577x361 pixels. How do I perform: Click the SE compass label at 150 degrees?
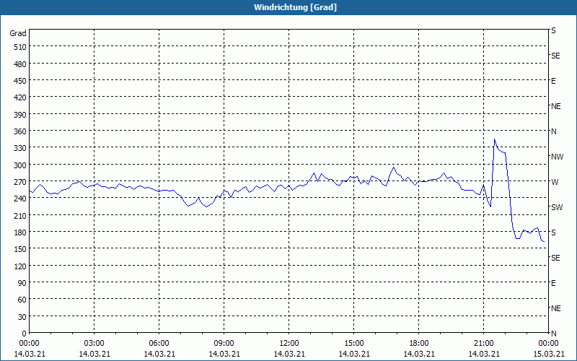[555, 258]
